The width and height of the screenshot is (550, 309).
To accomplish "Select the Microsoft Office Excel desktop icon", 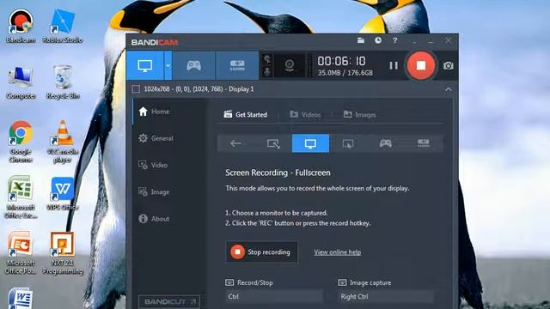I will [x=21, y=197].
